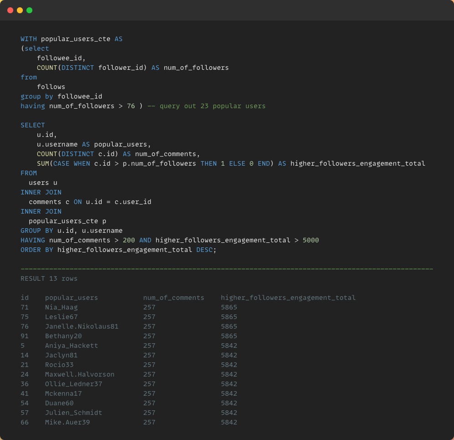Click 'COUNT(DISTINCT c.id) AS num_of_comments,' line
Viewport: 454px width, 440px height.
pyautogui.click(x=119, y=154)
